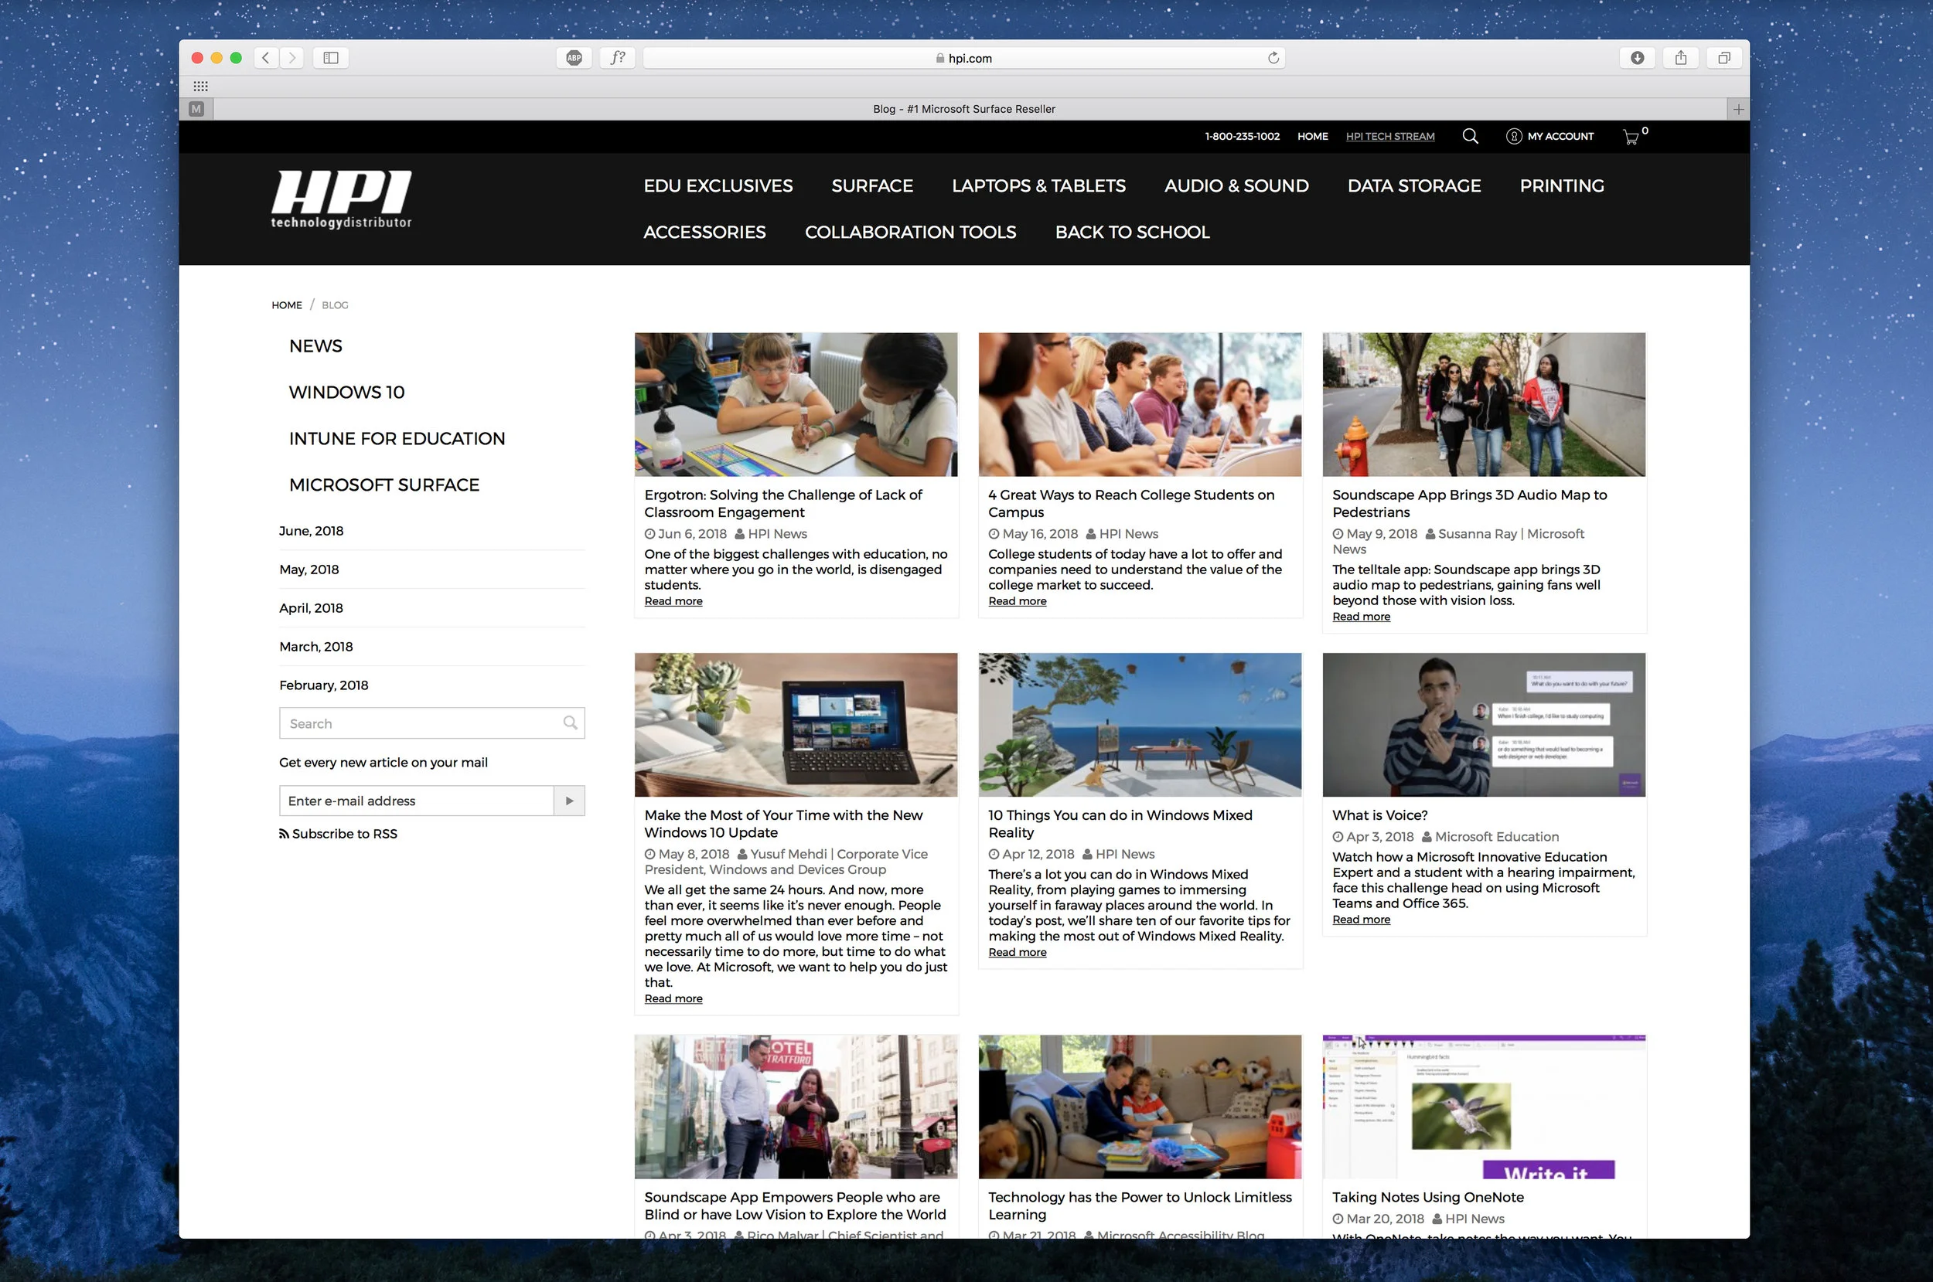Click the sidebar search magnifier icon
This screenshot has height=1282, width=1933.
pos(570,723)
